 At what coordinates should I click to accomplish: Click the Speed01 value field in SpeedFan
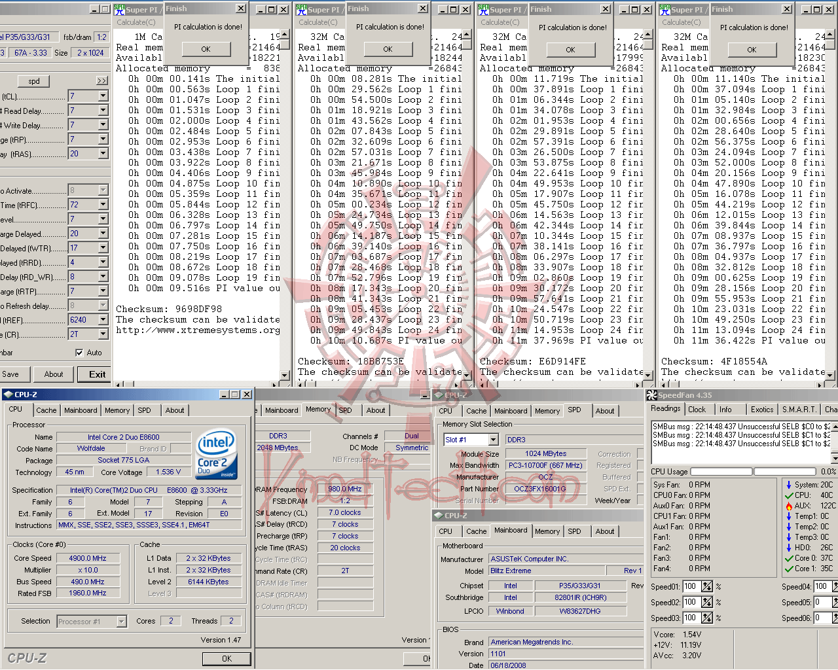pyautogui.click(x=691, y=586)
